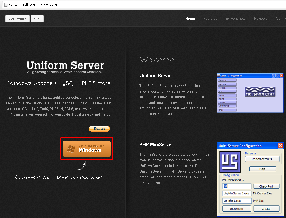Click the PHP MiniServer 1 label

233,180
